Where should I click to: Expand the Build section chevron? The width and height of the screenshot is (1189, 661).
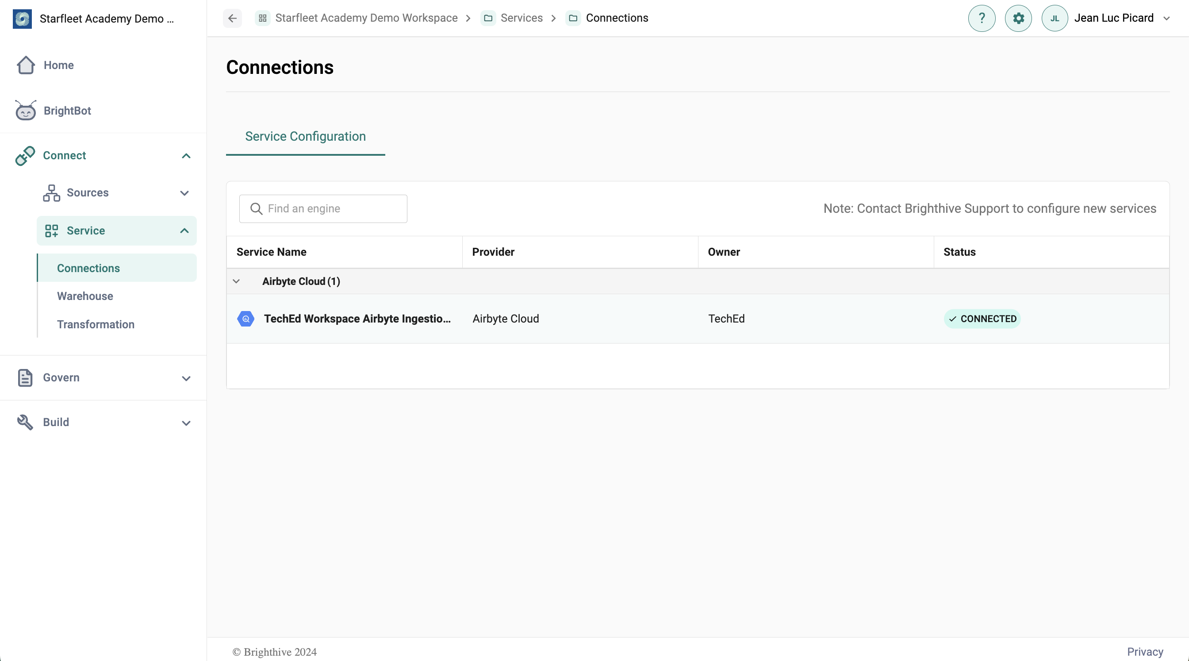[186, 423]
